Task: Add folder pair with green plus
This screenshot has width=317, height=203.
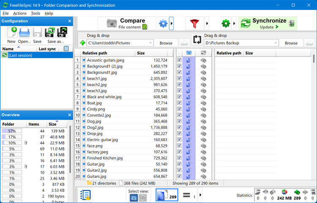Action: (82, 43)
